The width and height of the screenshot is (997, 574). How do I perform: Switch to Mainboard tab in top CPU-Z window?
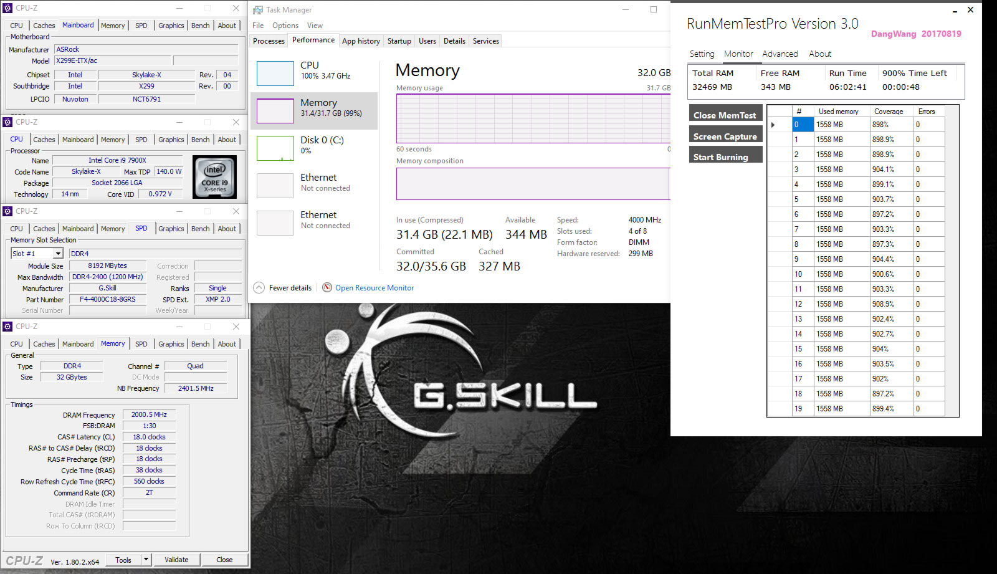coord(78,25)
